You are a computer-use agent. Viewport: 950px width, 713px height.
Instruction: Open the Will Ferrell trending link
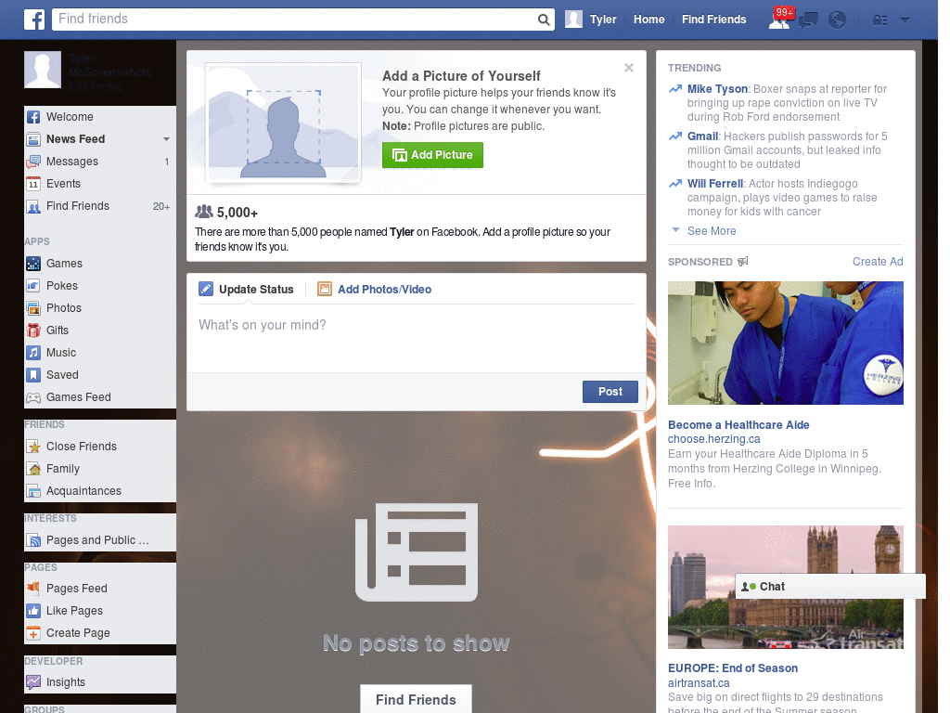[x=715, y=184]
